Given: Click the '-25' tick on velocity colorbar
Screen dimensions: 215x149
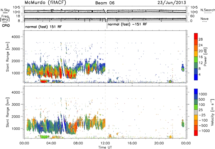Looking at the screenshot, I should pyautogui.click(x=202, y=115).
